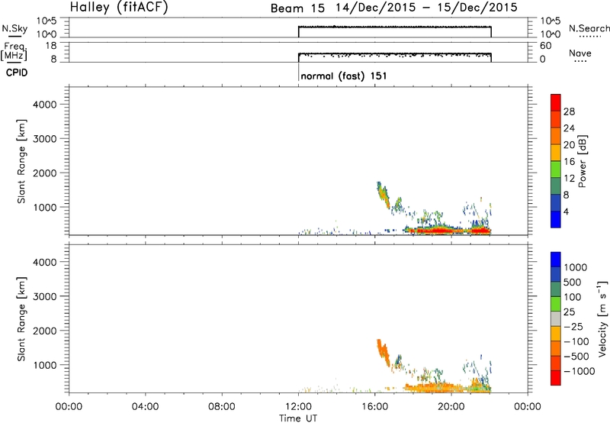Click the 'Nave' legend label
Screen dimensions: 610x423
580,53
